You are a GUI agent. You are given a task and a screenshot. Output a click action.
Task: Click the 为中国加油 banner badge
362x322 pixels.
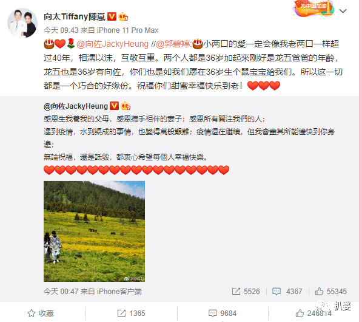[x=313, y=9]
